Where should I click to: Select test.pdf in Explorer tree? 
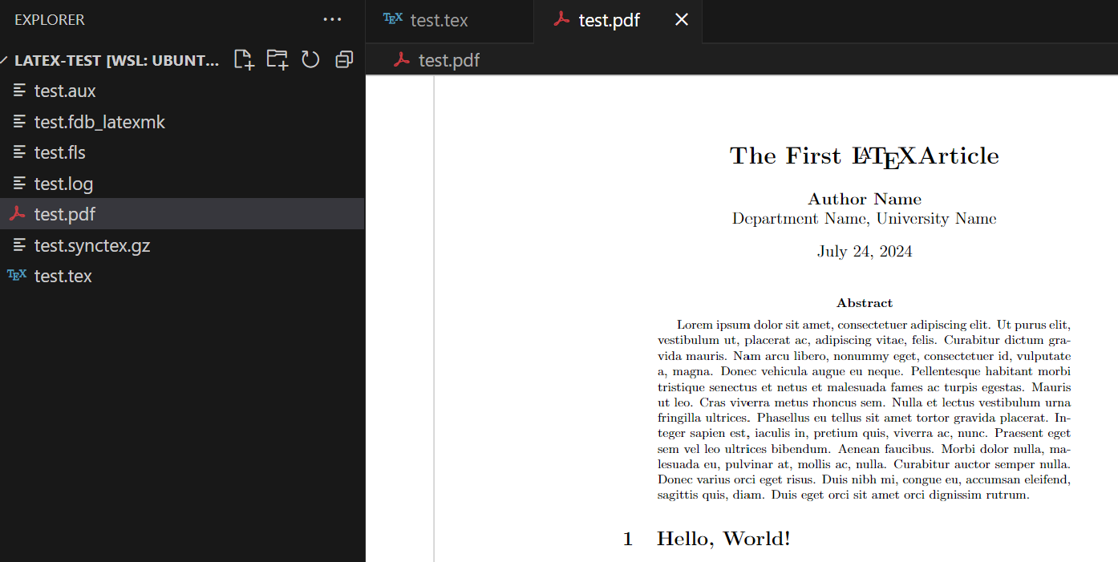[x=182, y=214]
